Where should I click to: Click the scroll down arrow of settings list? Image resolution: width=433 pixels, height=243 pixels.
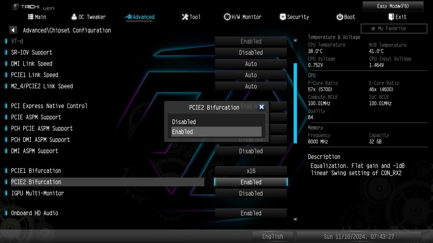point(295,219)
